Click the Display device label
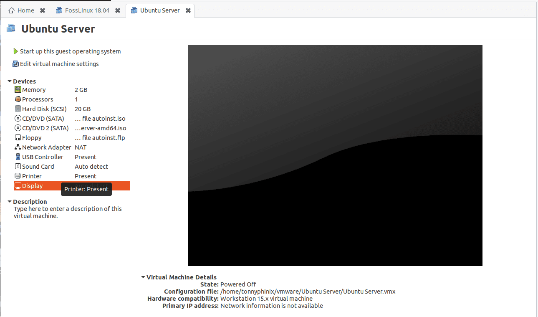The height and width of the screenshot is (317, 538). pos(33,186)
